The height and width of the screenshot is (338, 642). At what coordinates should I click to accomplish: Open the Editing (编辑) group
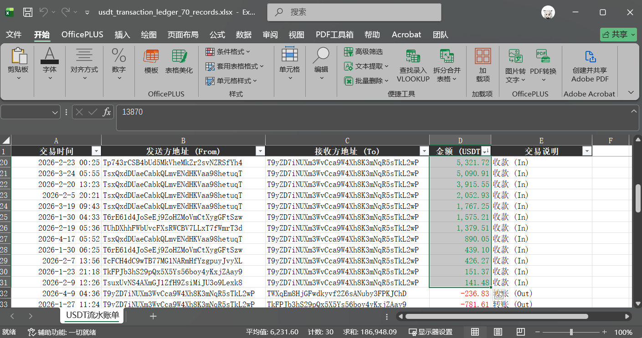321,64
